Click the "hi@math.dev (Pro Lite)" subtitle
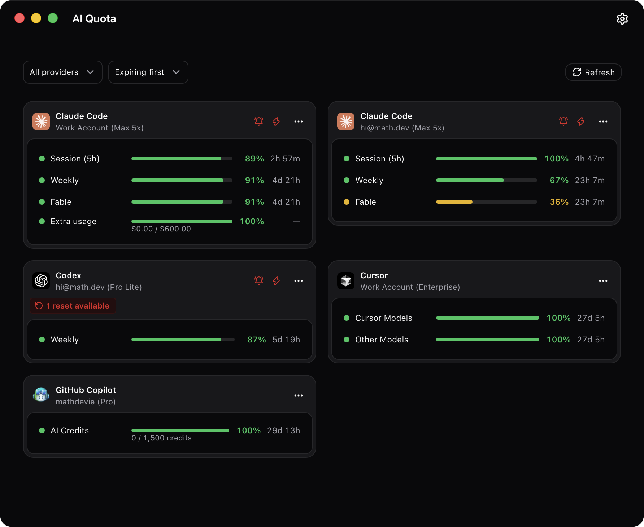The height and width of the screenshot is (527, 644). point(99,287)
